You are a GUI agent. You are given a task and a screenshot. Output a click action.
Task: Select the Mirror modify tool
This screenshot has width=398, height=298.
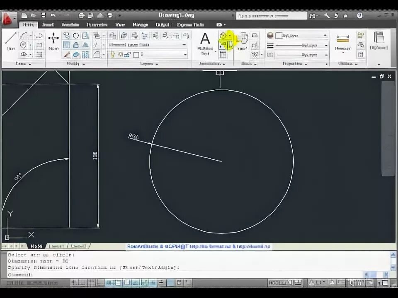(x=85, y=45)
